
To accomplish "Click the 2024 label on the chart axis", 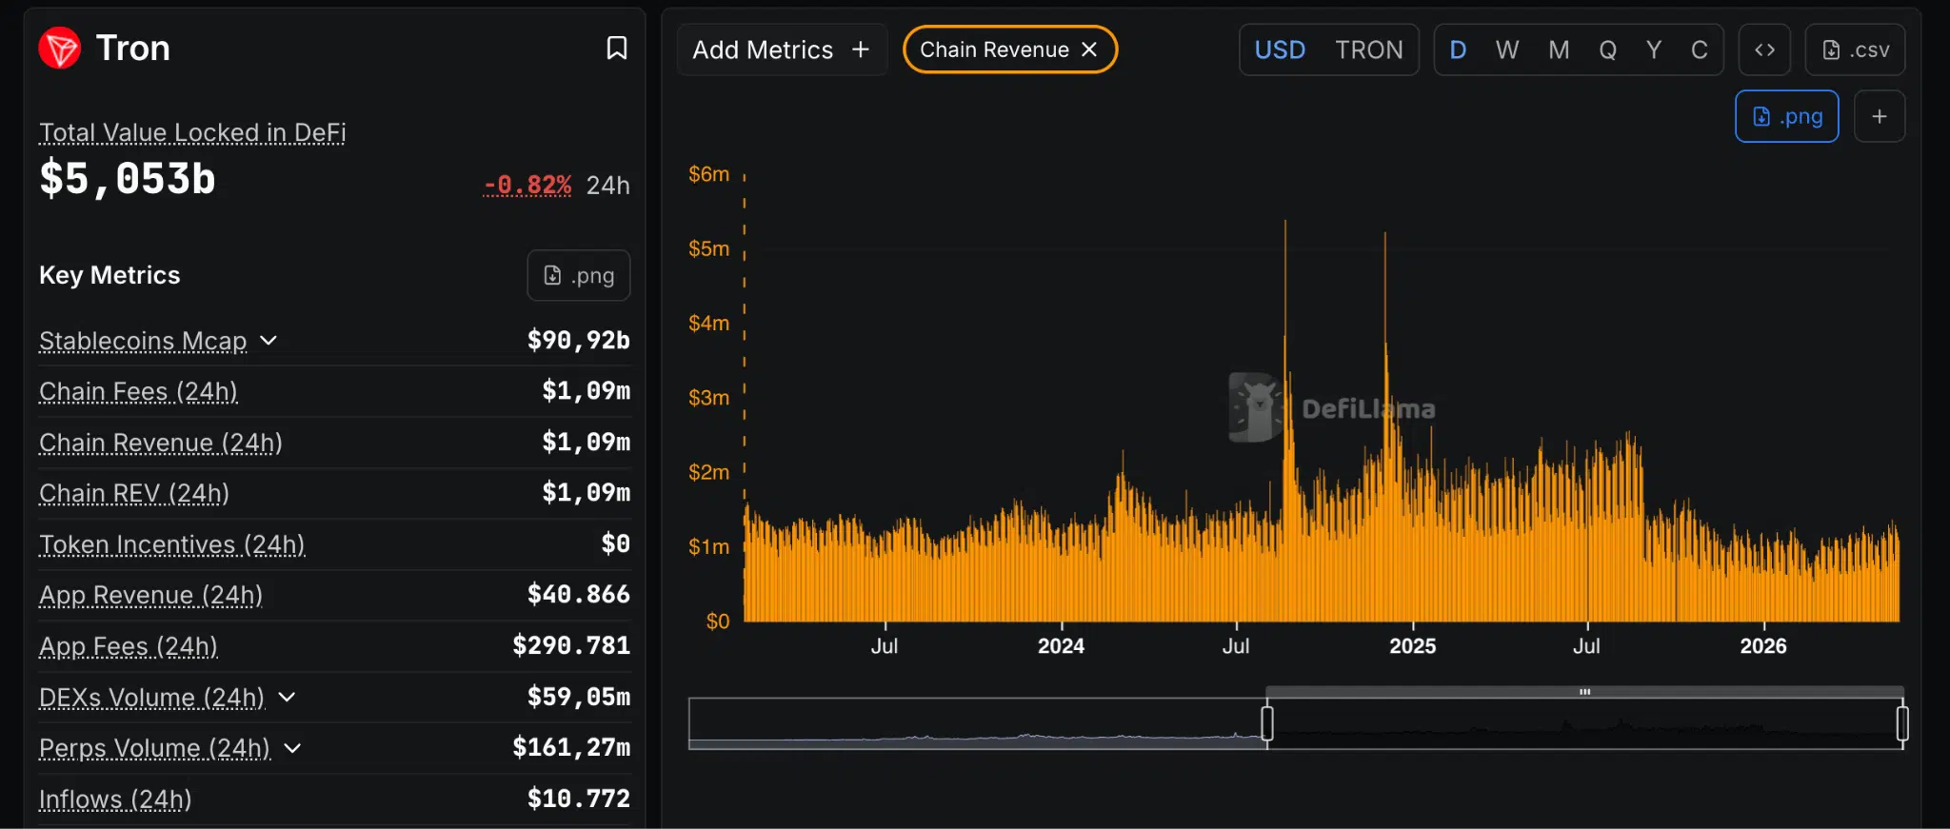I will pos(1061,646).
